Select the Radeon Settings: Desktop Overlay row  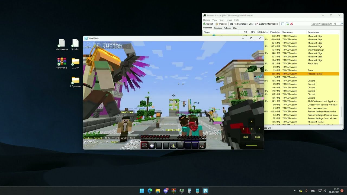pos(301,115)
